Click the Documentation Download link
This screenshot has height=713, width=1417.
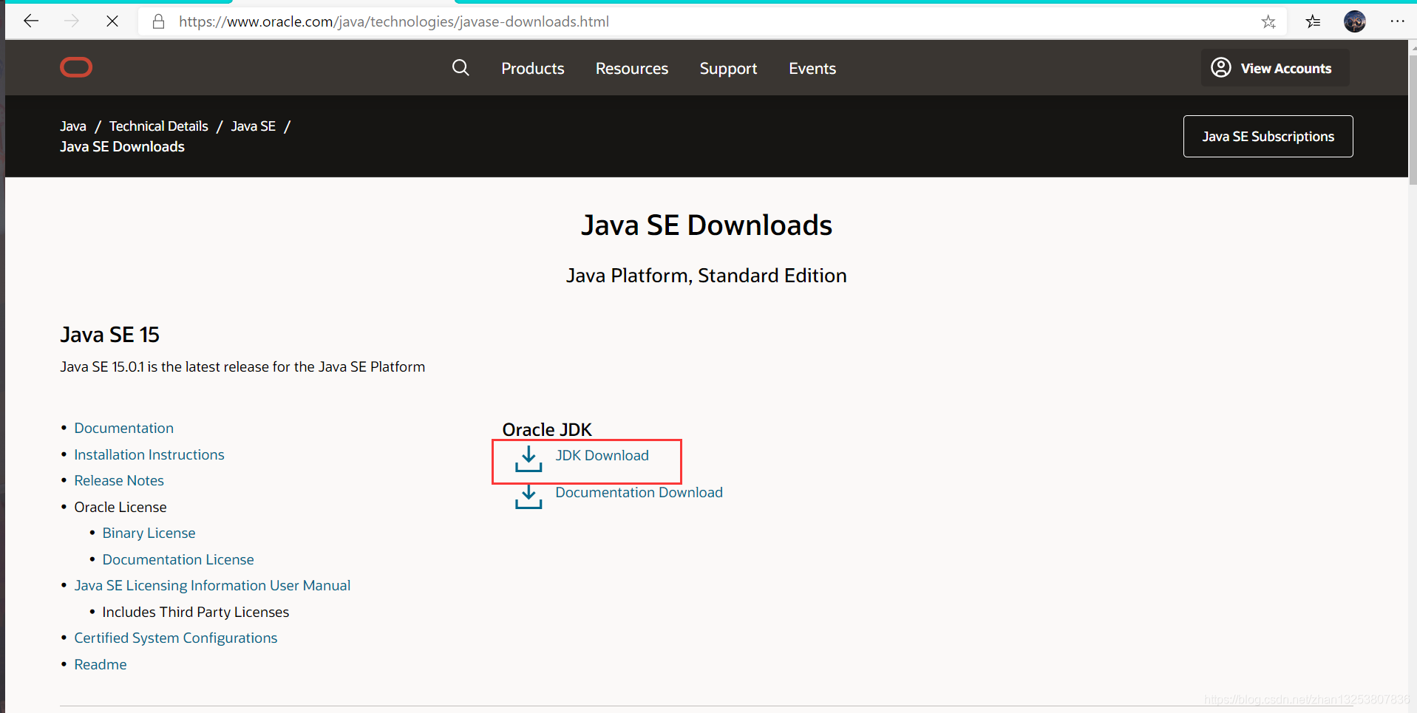(639, 492)
